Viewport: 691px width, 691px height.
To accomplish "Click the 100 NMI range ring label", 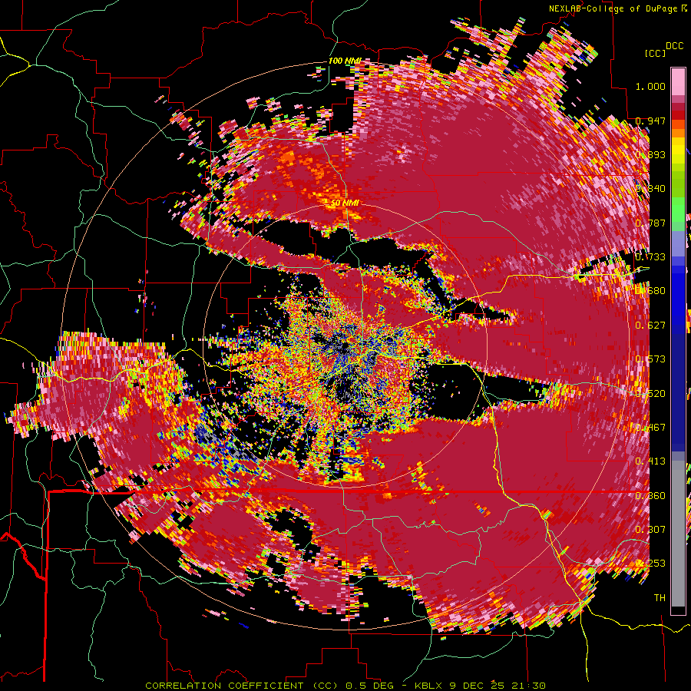I will [x=345, y=61].
